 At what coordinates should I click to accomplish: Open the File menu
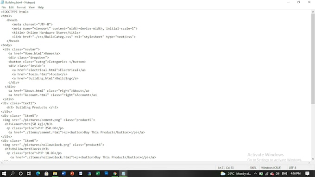coord(4,7)
